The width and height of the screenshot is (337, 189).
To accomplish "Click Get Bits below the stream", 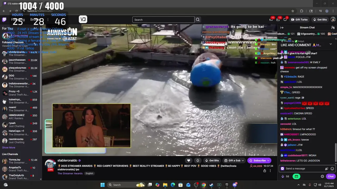I will tap(211, 160).
